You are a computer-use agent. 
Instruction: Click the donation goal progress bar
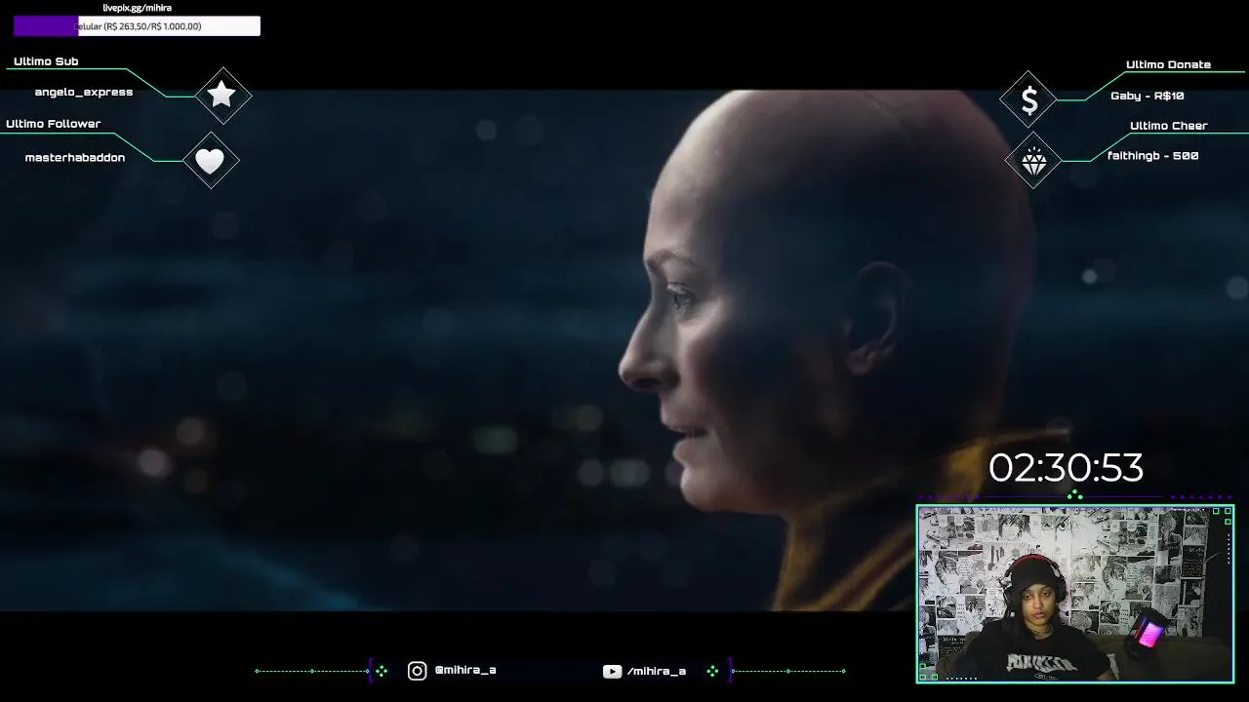[x=137, y=26]
